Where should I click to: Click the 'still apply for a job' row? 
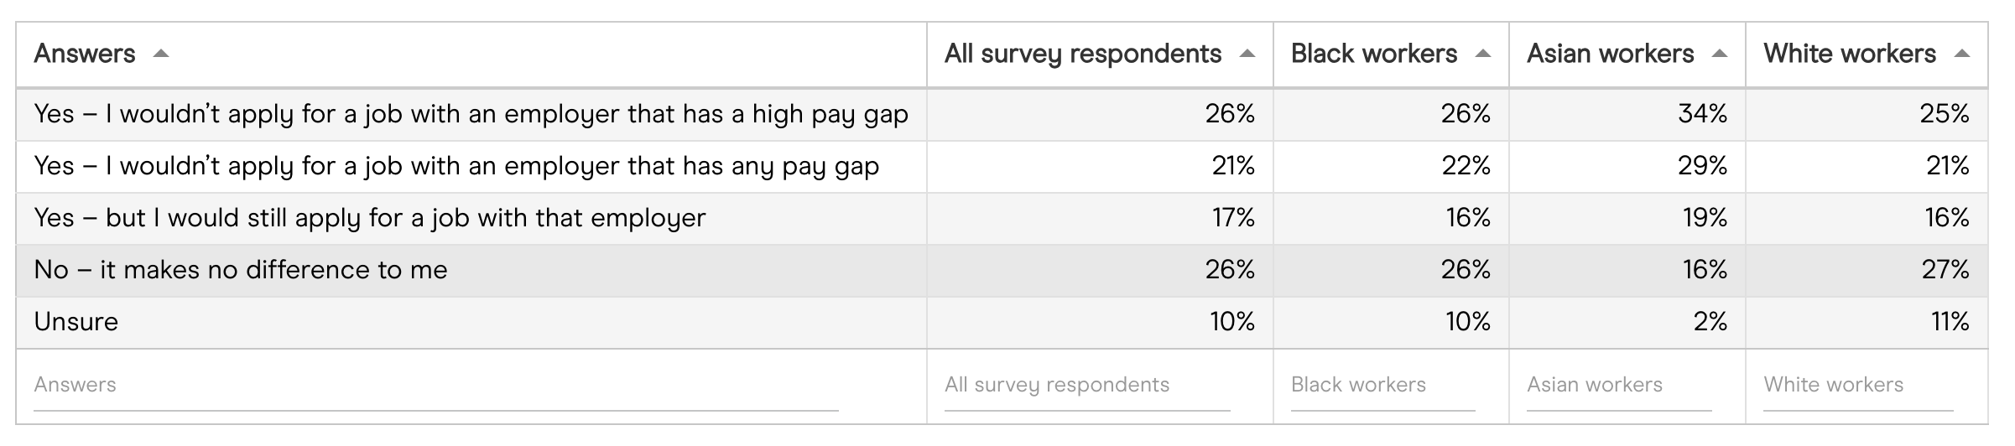370,218
